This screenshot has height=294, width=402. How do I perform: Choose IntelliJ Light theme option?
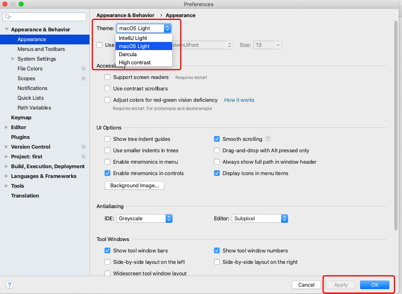point(144,38)
